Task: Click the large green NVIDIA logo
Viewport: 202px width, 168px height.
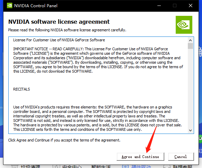Action: pos(184,25)
